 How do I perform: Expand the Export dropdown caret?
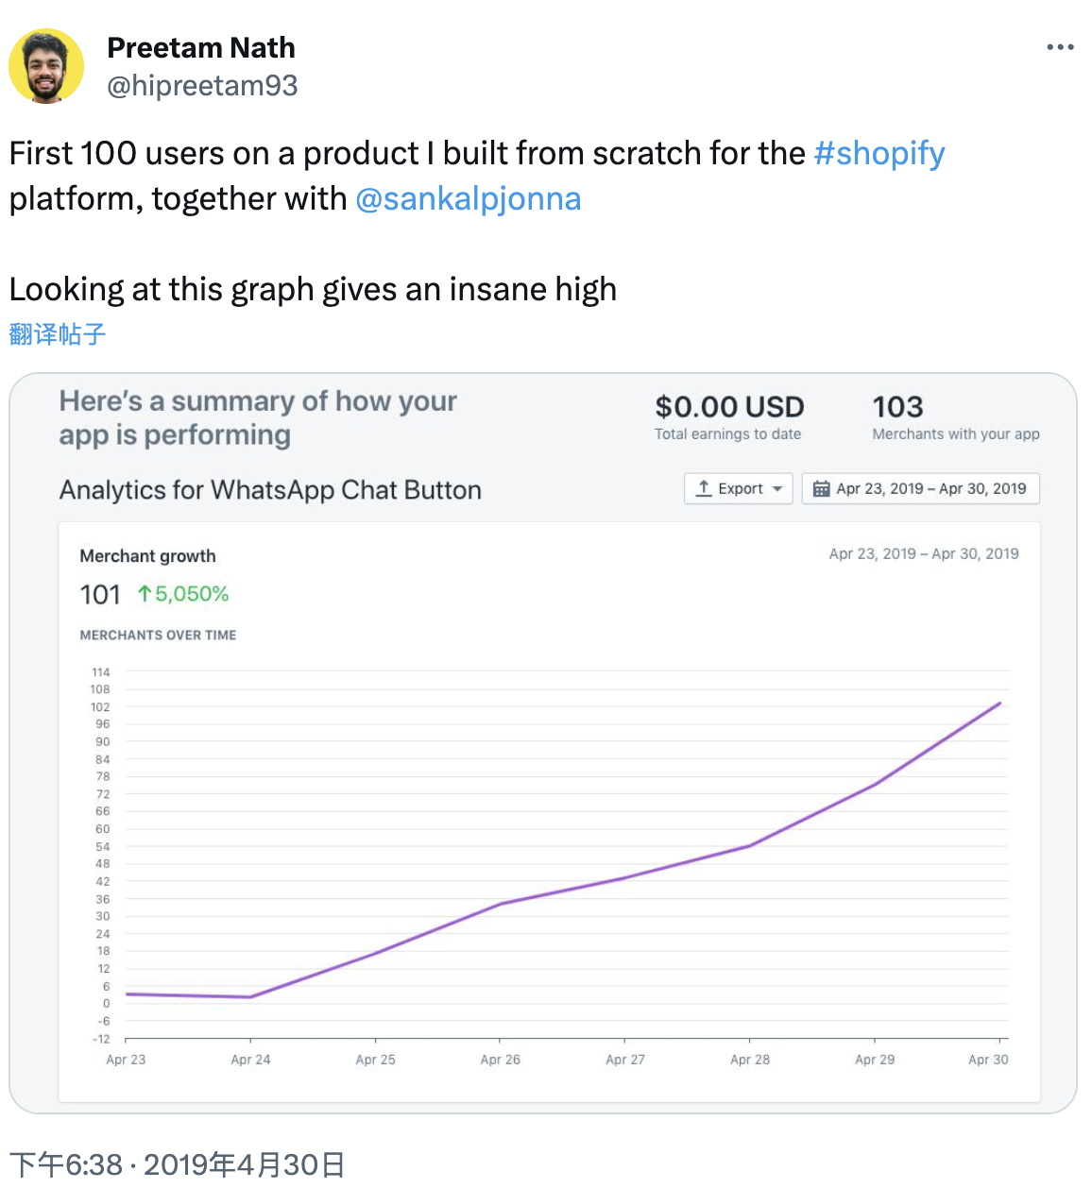pyautogui.click(x=777, y=489)
